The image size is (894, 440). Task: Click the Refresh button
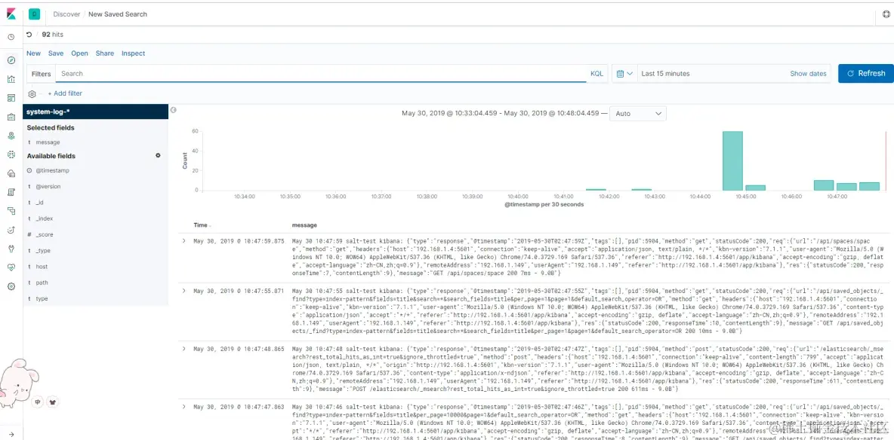coord(866,73)
